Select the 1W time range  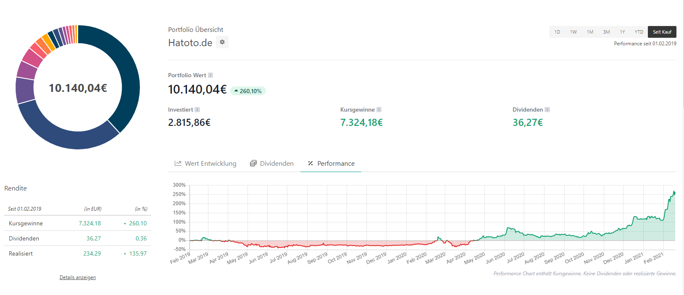pos(574,32)
